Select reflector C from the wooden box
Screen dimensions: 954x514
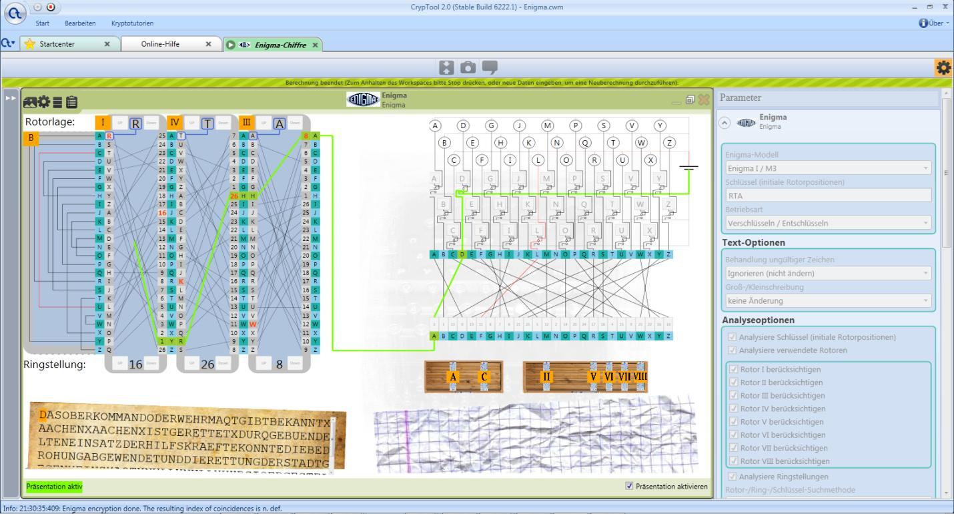[x=484, y=377]
